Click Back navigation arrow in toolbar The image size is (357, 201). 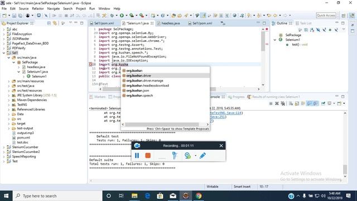click(275, 16)
